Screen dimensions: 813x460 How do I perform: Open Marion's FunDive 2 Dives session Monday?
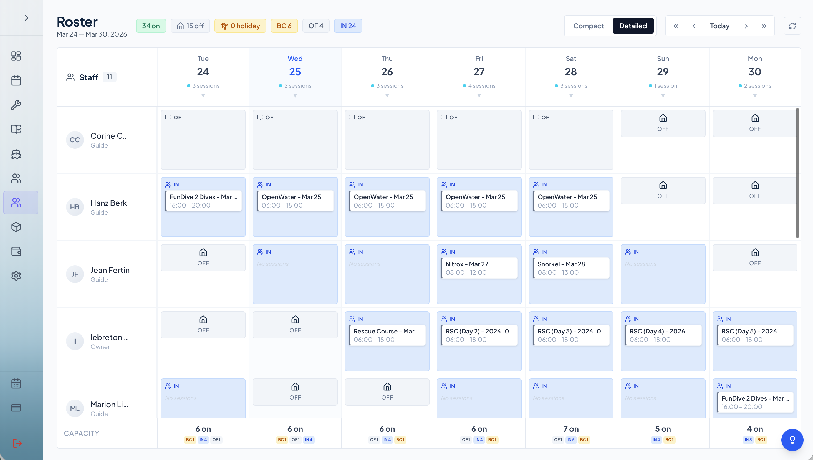(x=755, y=402)
